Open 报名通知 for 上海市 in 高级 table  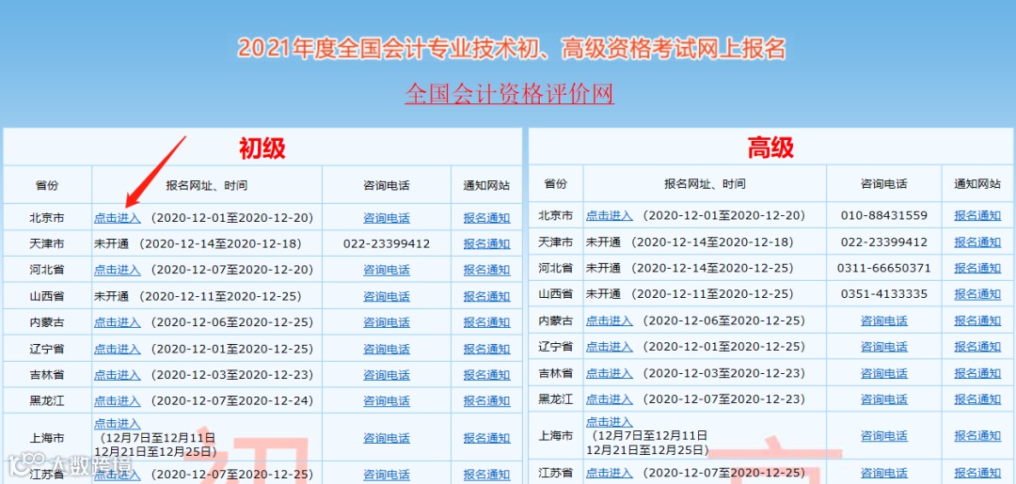pyautogui.click(x=977, y=436)
